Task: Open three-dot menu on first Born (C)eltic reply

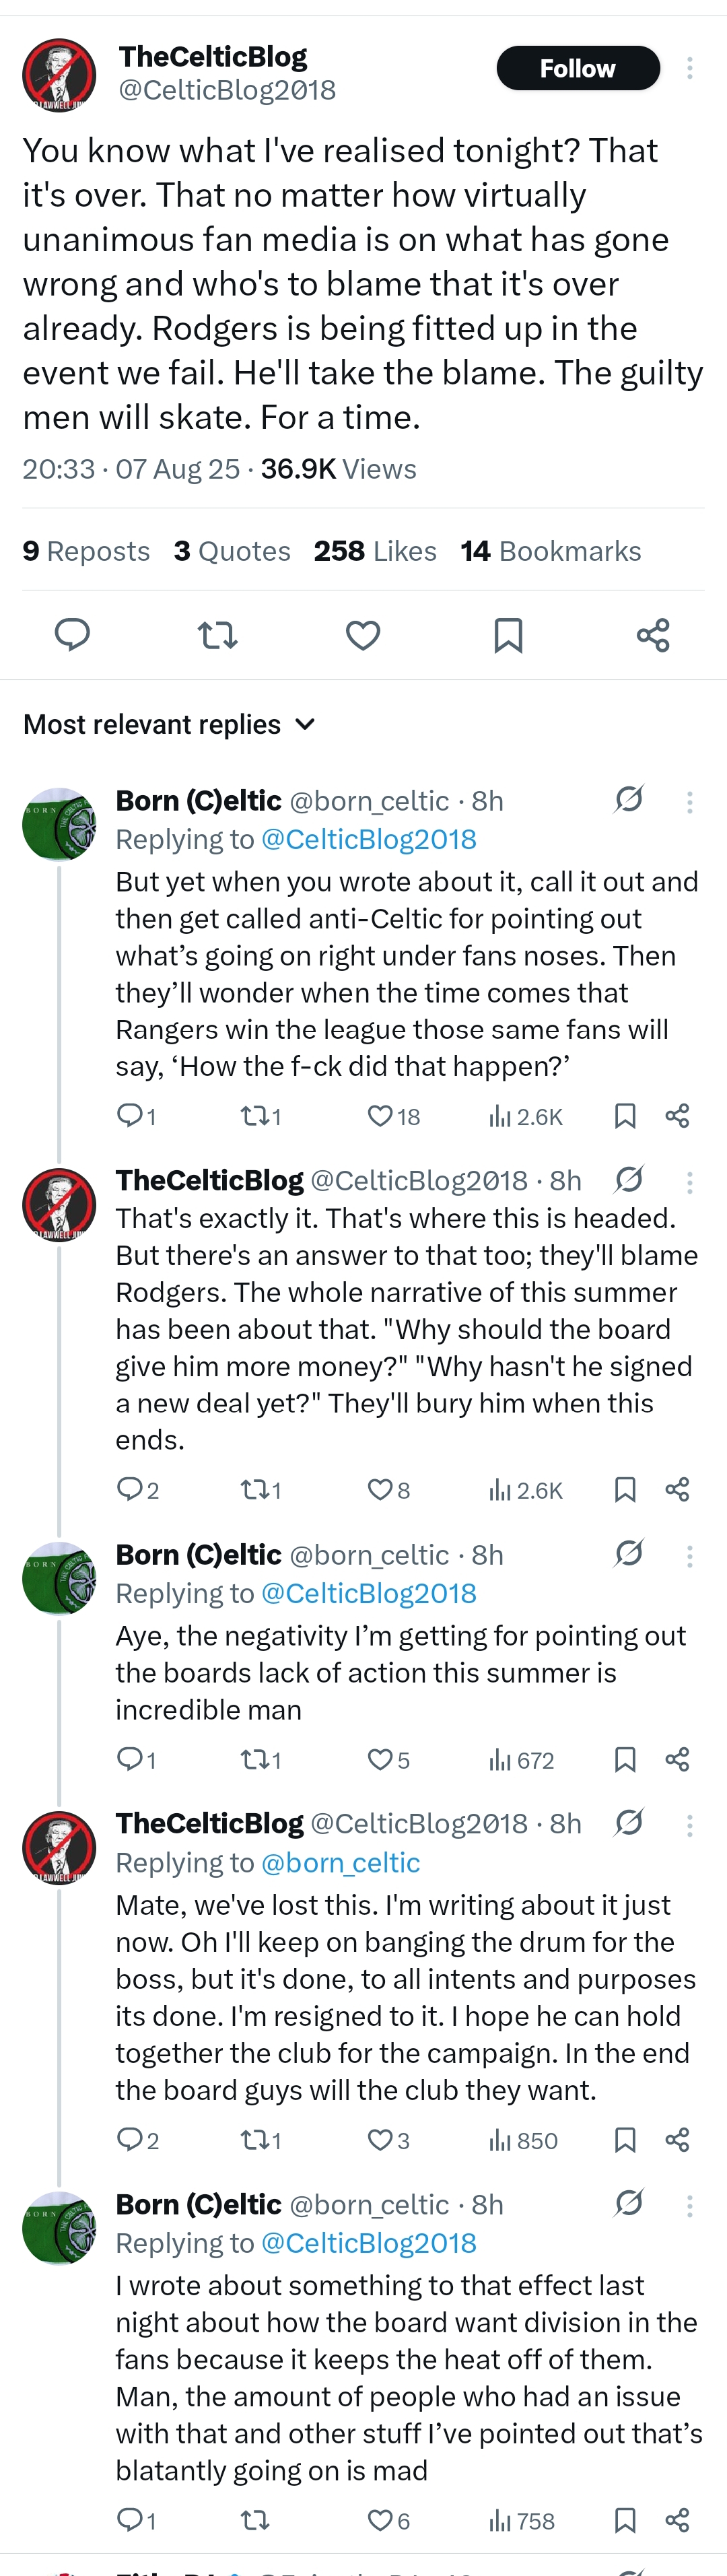Action: click(689, 802)
